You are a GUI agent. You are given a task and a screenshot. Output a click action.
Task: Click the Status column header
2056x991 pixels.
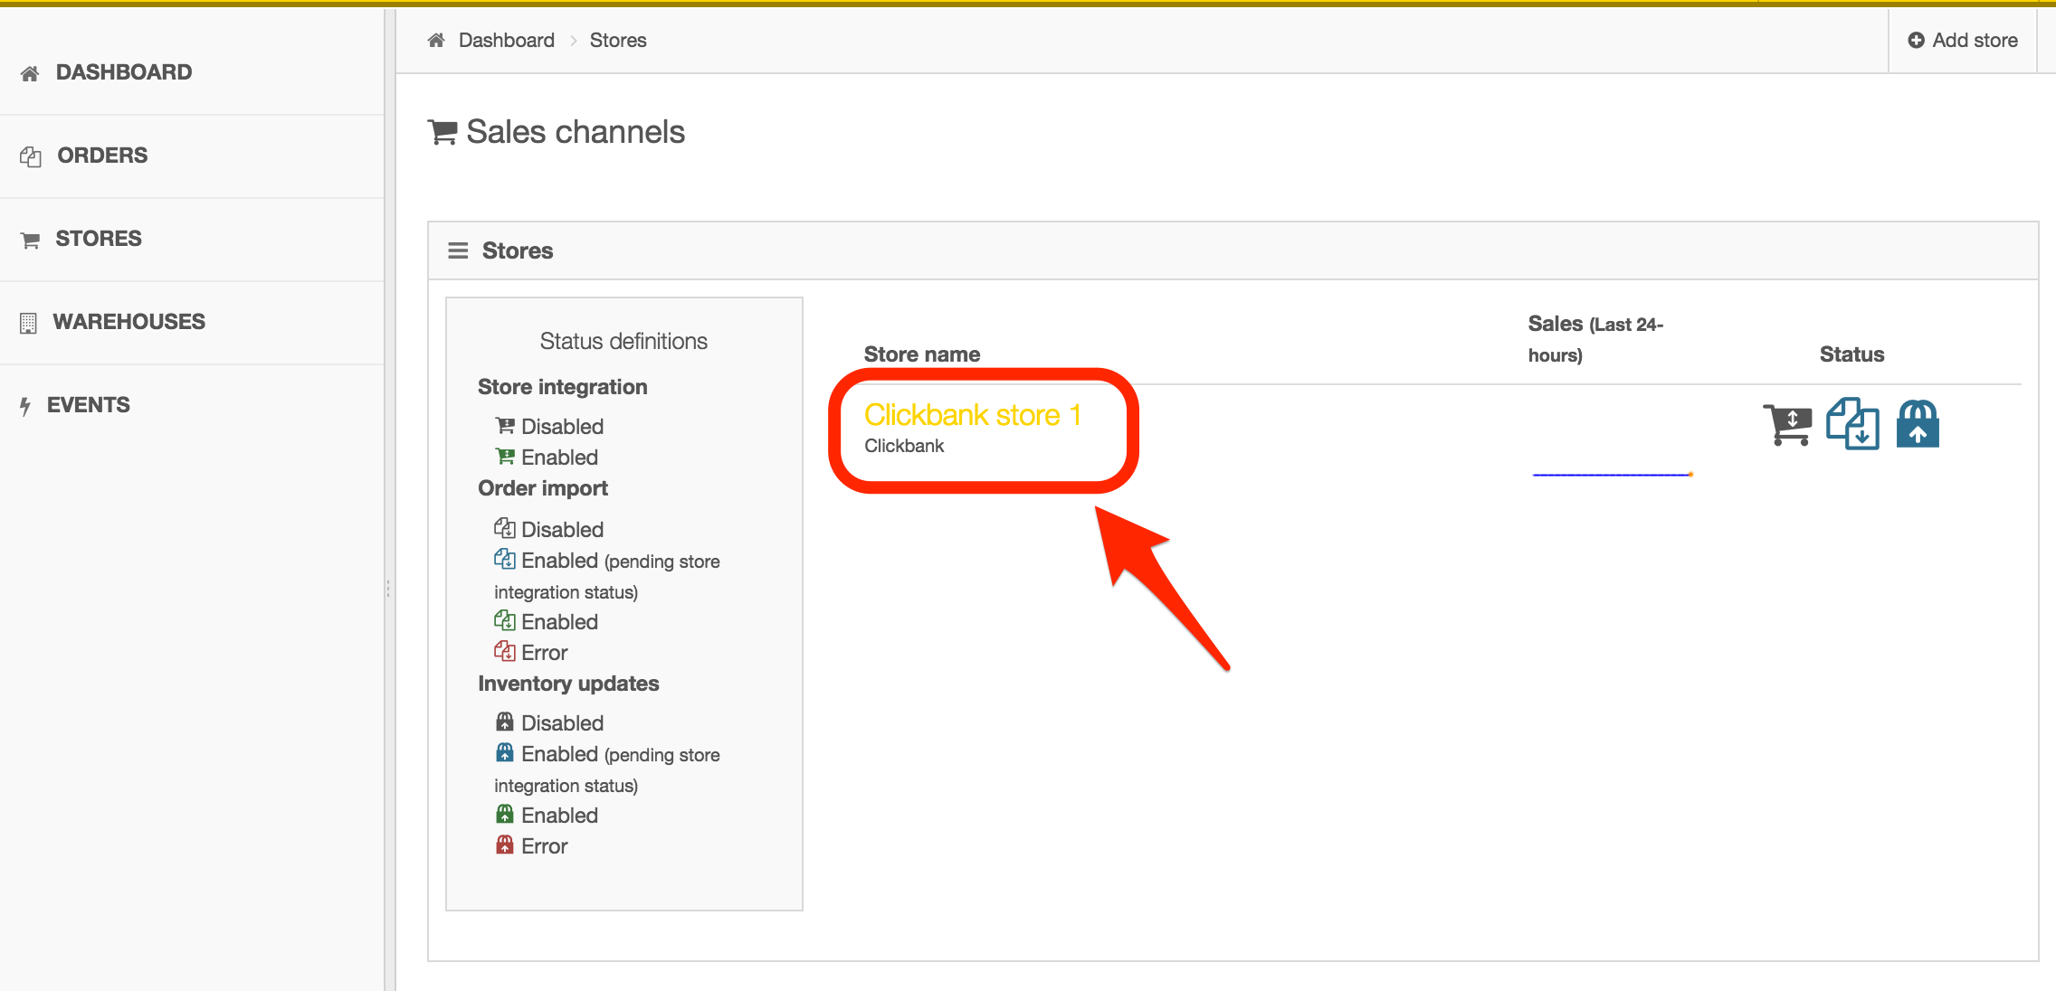pyautogui.click(x=1851, y=354)
